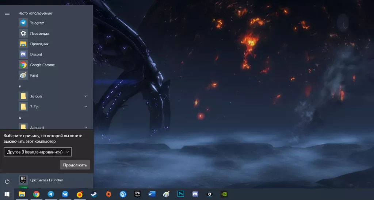The height and width of the screenshot is (200, 374).
Task: Launch Photoshop from the taskbar
Action: (x=180, y=194)
